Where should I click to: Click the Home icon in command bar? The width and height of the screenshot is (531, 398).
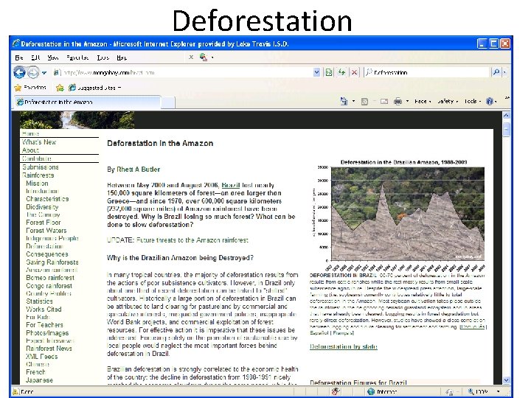(344, 101)
